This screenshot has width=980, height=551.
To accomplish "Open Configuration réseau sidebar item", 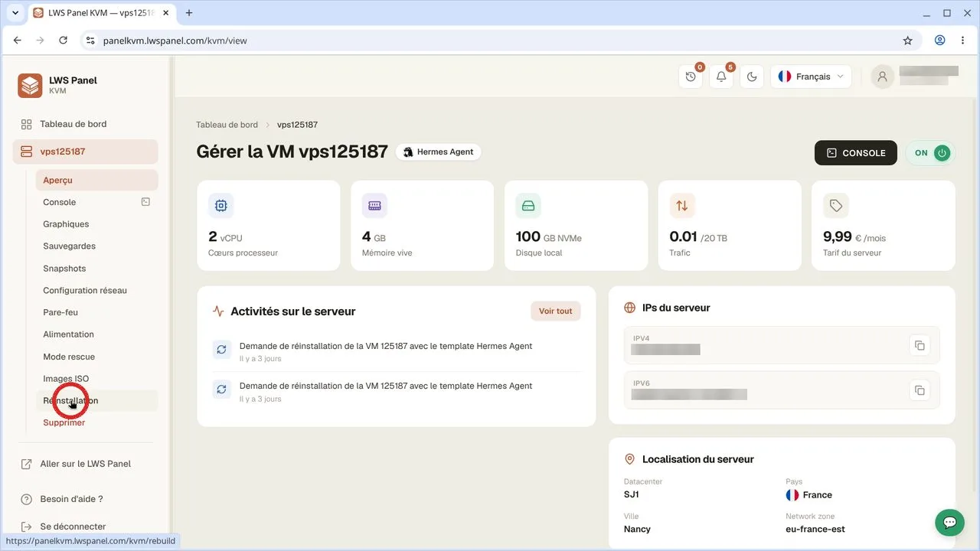I will (96, 291).
